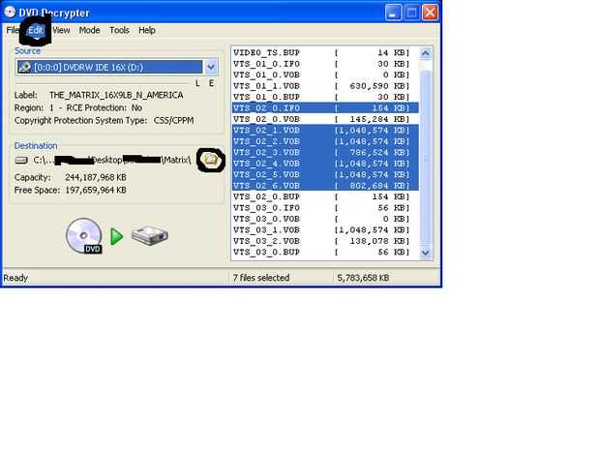This screenshot has width=600, height=451.
Task: Click the small drive icon beside destination path
Action: click(x=21, y=160)
